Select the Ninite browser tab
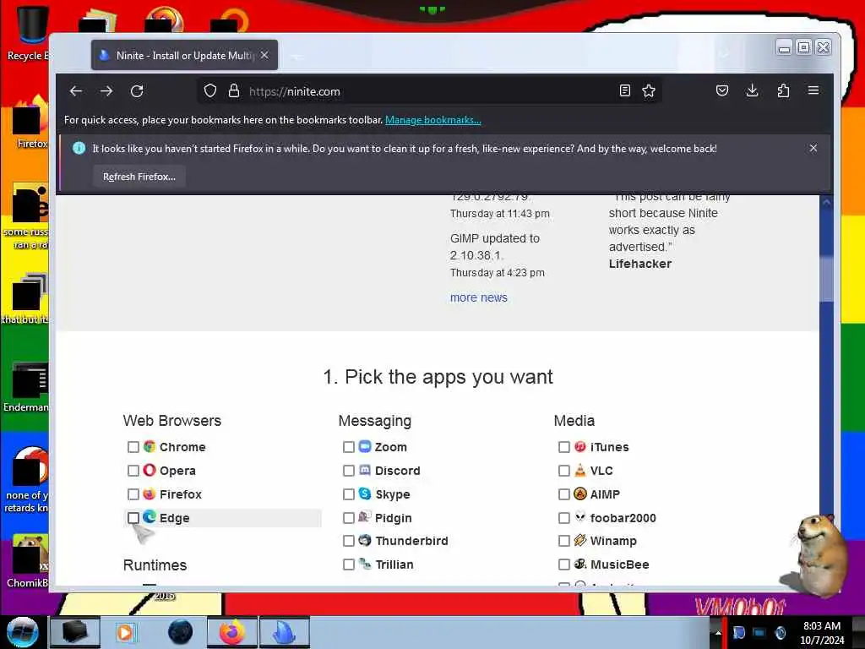Image resolution: width=865 pixels, height=649 pixels. (184, 55)
